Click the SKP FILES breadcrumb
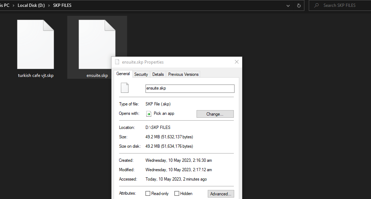Viewport: 371px width, 199px height. 62,5
